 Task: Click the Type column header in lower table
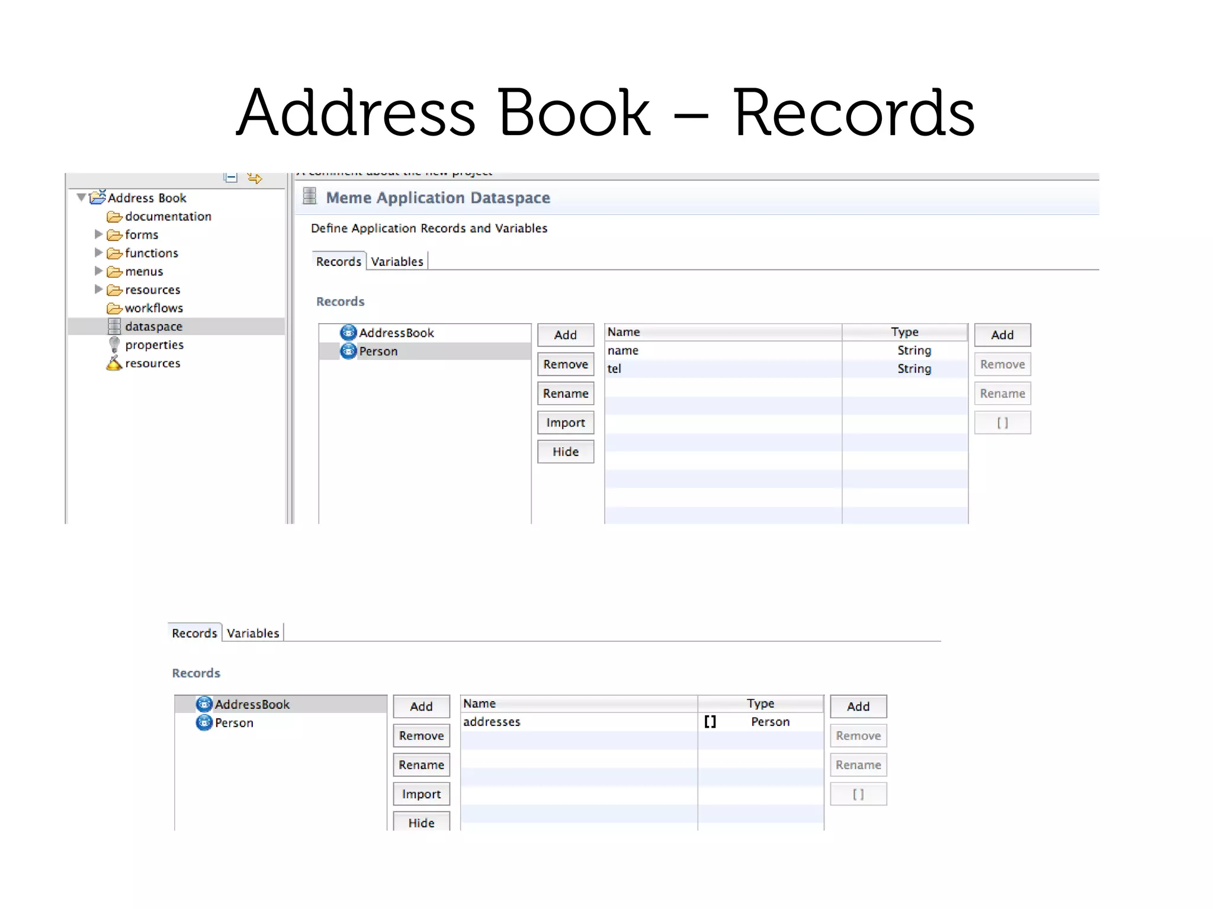761,704
